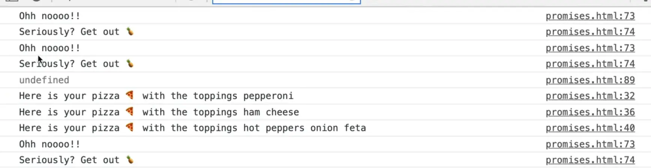This screenshot has width=651, height=168.
Task: Click the pineapple emoji in the topmost log
Action: [130, 31]
